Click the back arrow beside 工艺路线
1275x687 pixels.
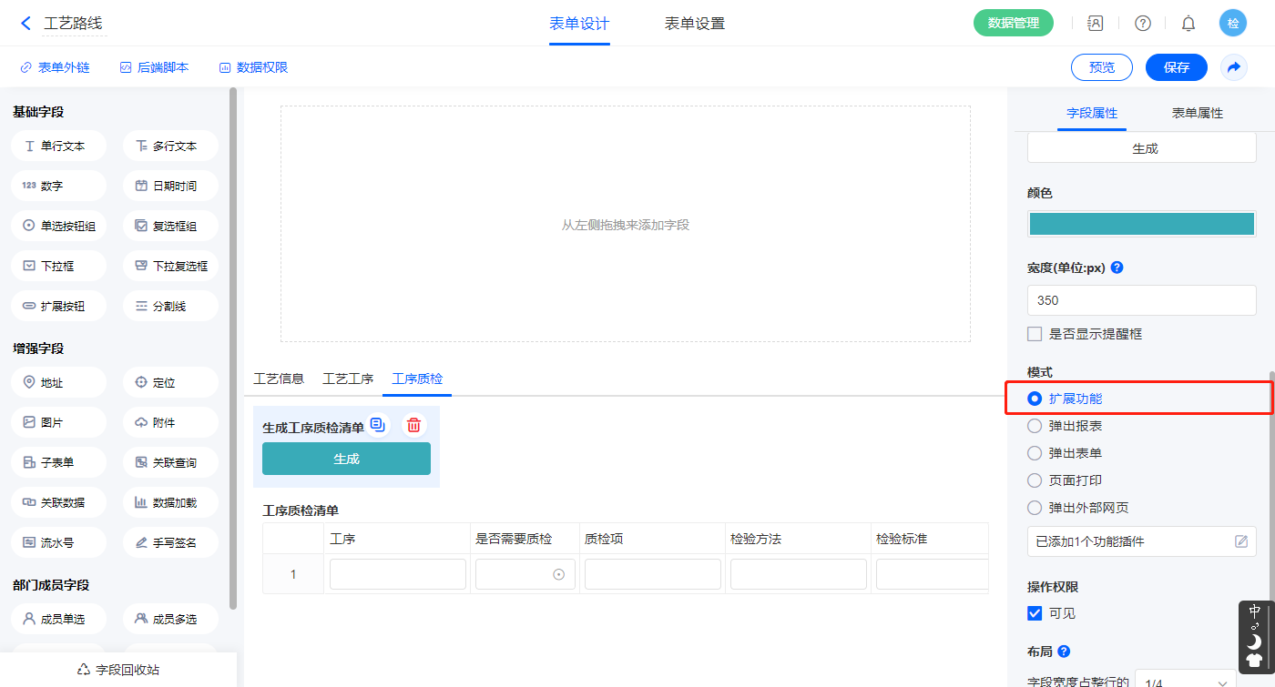pos(25,24)
